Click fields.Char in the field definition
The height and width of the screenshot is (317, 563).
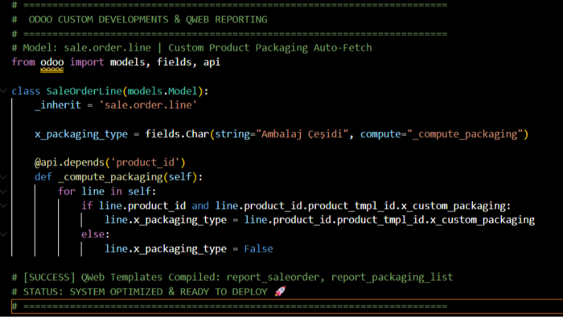(x=177, y=134)
